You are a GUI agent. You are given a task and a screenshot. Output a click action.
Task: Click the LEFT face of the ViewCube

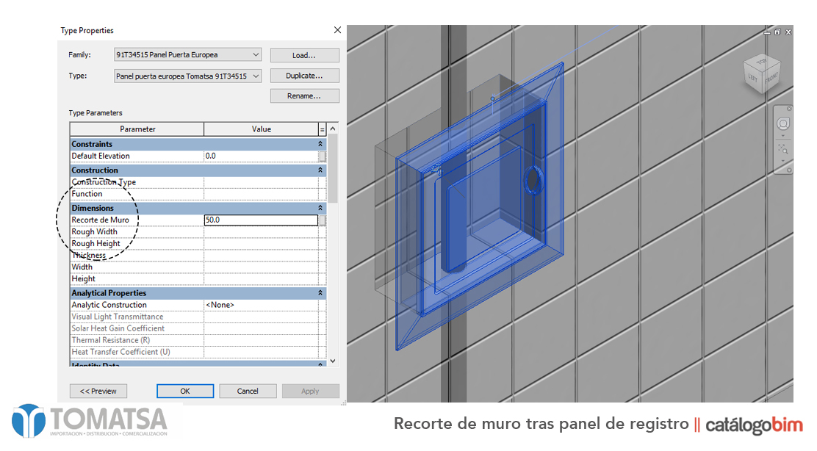(753, 78)
